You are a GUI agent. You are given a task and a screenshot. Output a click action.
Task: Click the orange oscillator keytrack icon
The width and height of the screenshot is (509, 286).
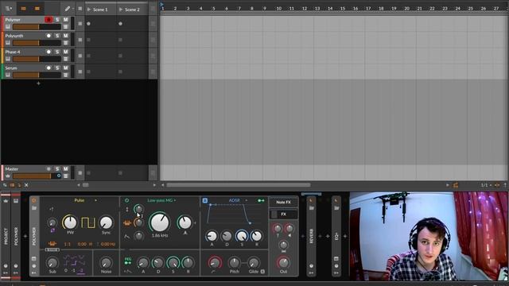click(x=52, y=244)
